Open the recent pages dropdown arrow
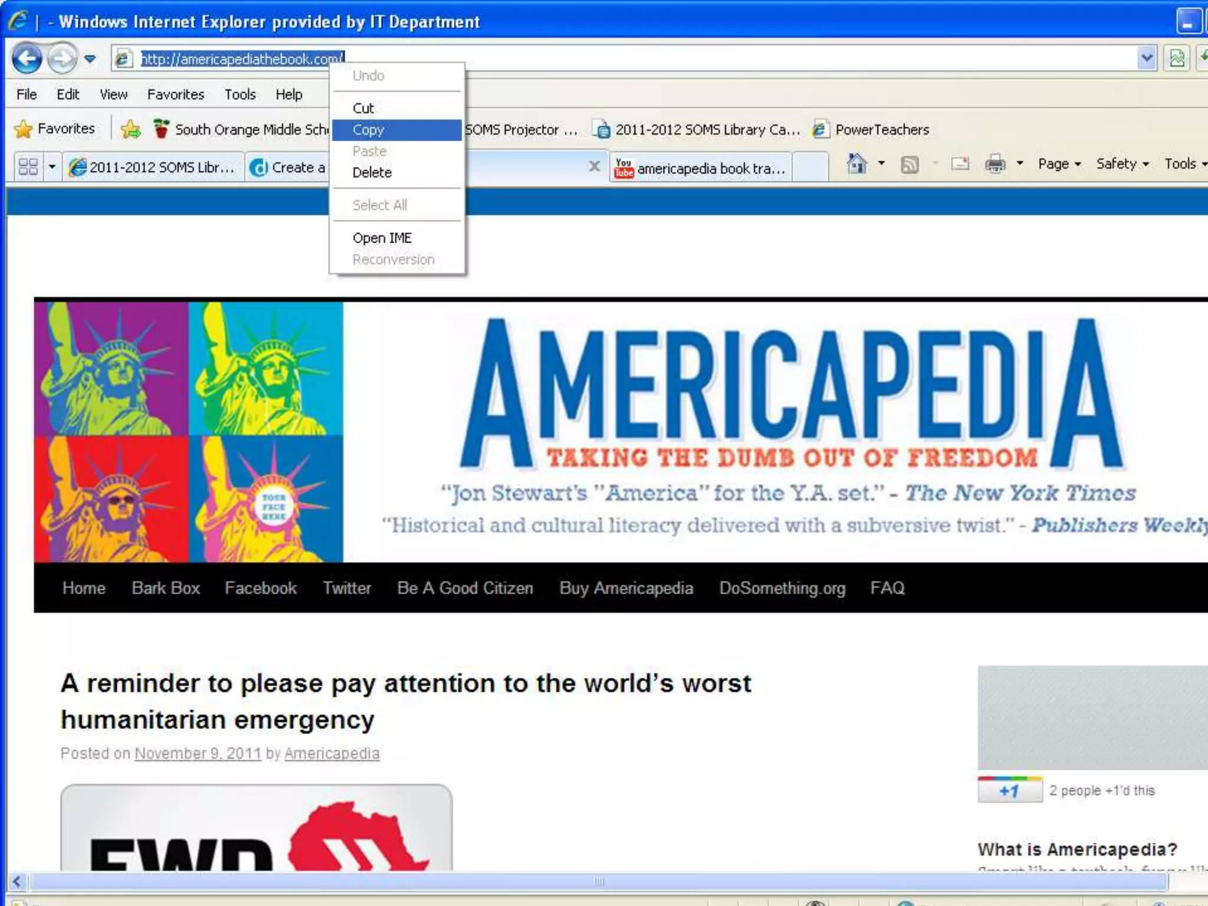 point(90,58)
